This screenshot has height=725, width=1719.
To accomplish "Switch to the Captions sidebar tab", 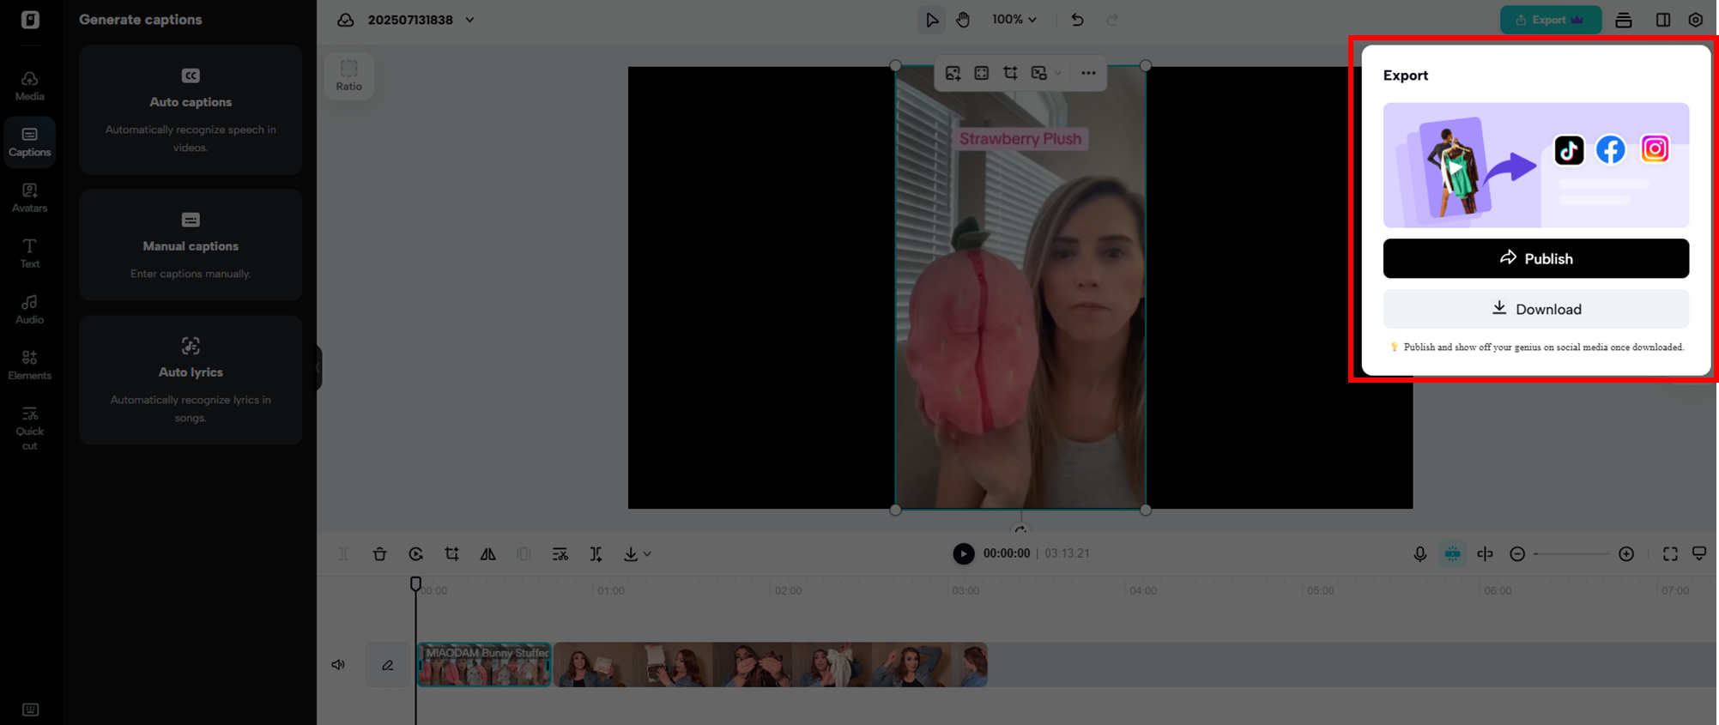I will coord(29,142).
